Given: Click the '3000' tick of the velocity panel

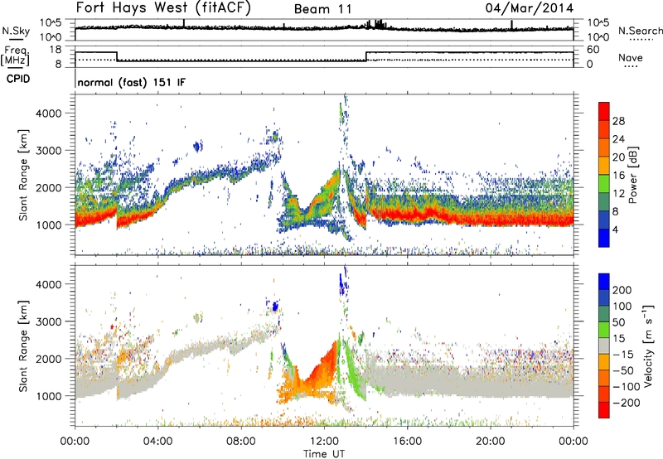Looking at the screenshot, I should pos(49,321).
